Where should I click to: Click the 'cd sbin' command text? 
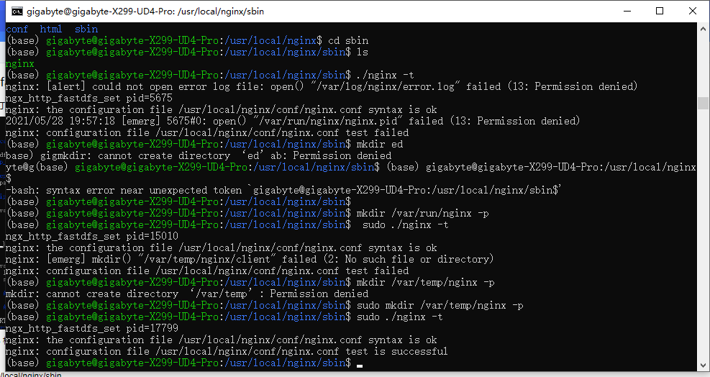click(x=348, y=40)
